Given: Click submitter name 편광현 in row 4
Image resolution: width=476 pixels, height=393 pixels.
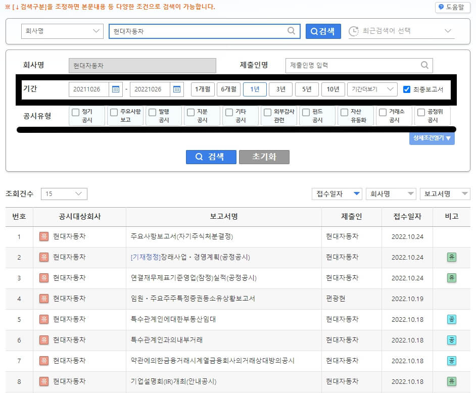Looking at the screenshot, I should 336,299.
